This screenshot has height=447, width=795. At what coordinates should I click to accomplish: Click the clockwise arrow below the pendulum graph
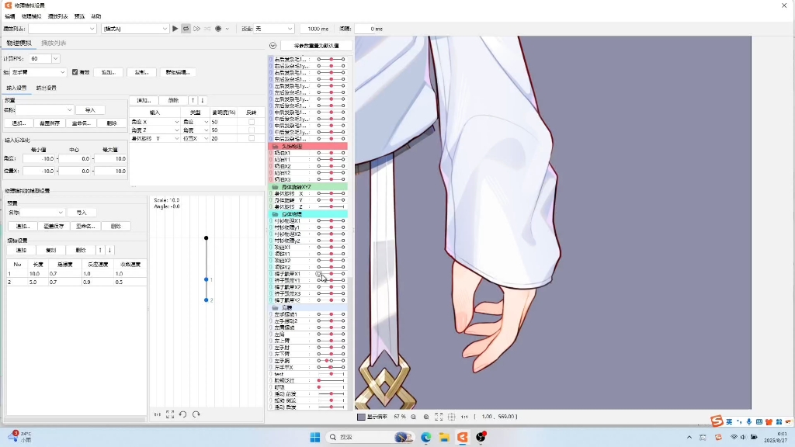[196, 414]
